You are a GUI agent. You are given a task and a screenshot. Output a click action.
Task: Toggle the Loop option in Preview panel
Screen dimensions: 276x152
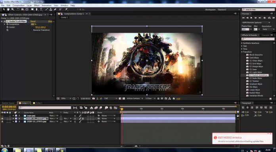[x=269, y=18]
